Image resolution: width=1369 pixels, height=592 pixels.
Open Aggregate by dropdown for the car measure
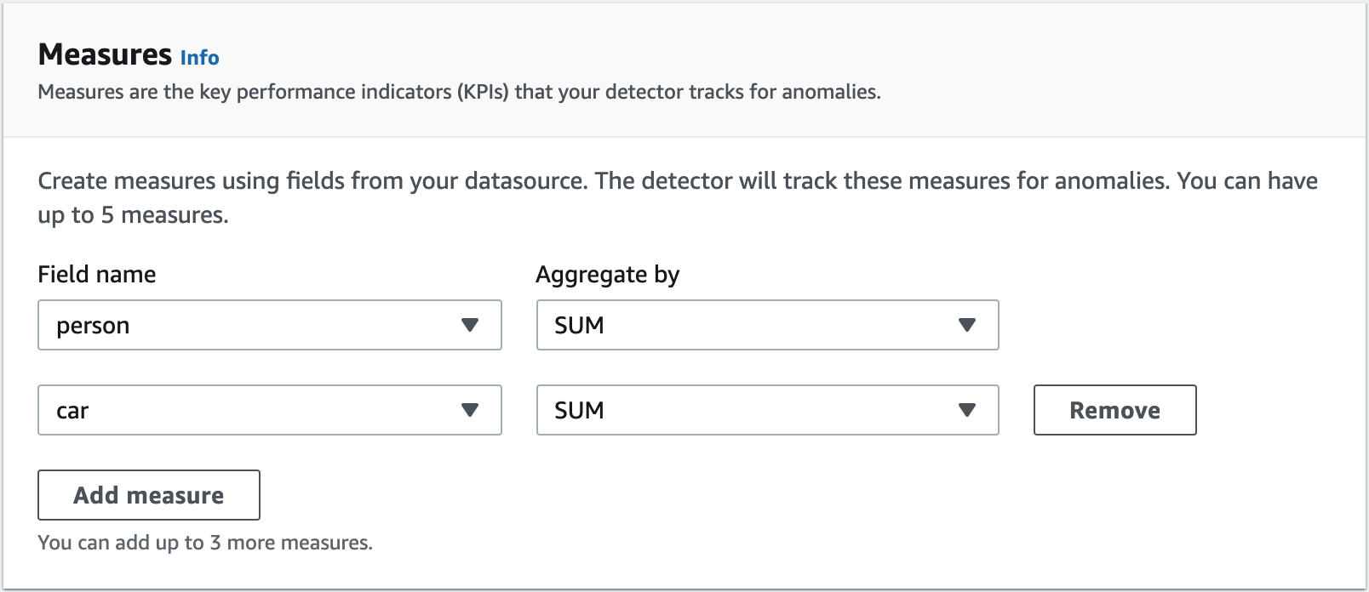pyautogui.click(x=766, y=410)
